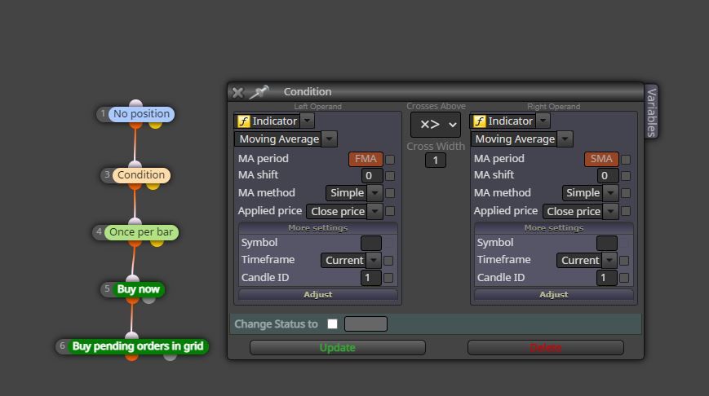The height and width of the screenshot is (396, 709).
Task: Click the left operand function icon beside Indicator
Action: click(243, 121)
